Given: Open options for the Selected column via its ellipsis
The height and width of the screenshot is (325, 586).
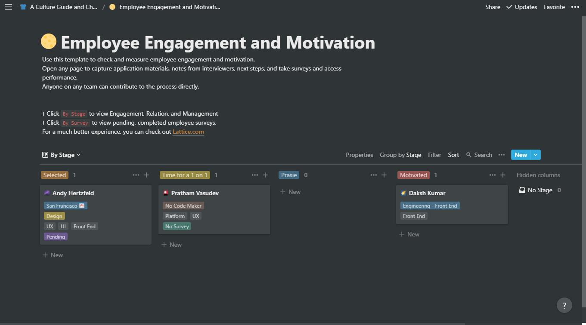Looking at the screenshot, I should click(136, 175).
